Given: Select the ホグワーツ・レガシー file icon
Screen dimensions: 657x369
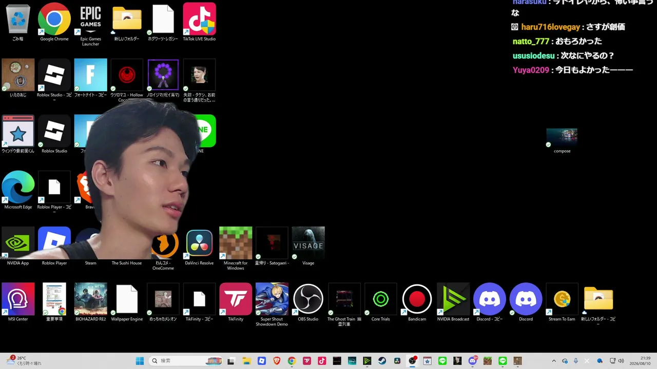Looking at the screenshot, I should click(163, 22).
